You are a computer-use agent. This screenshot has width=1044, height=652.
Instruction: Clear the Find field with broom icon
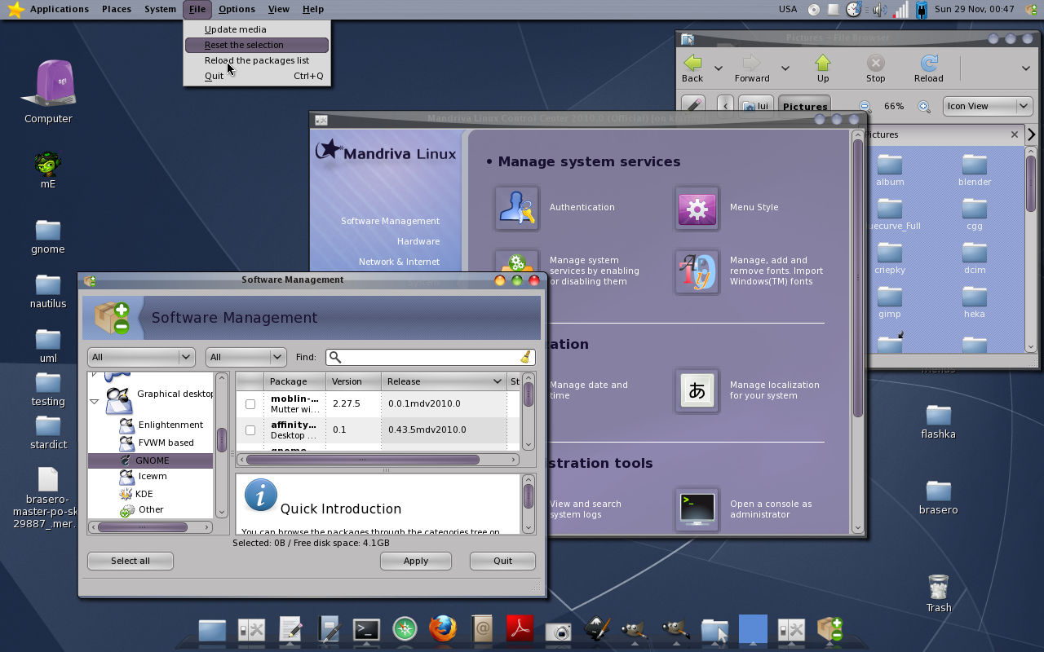526,357
